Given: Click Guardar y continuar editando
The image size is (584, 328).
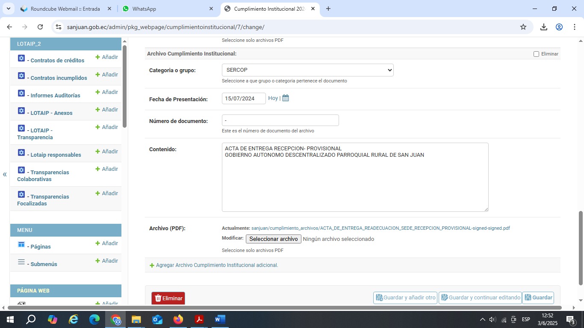Looking at the screenshot, I should pyautogui.click(x=480, y=298).
